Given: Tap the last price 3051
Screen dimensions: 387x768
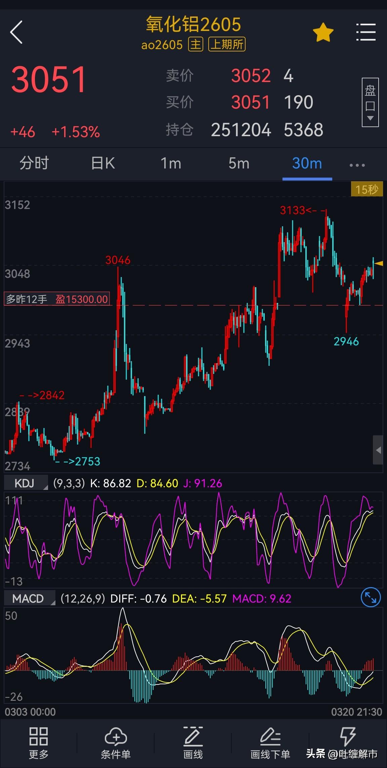Looking at the screenshot, I should (49, 79).
